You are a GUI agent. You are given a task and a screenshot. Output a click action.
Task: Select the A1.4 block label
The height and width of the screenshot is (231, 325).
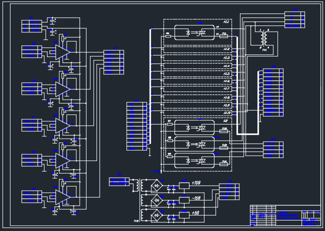click(x=226, y=66)
